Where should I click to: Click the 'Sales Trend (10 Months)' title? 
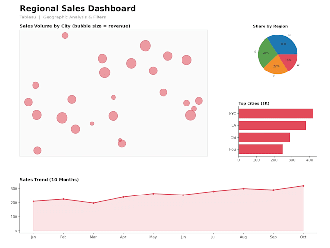click(49, 180)
